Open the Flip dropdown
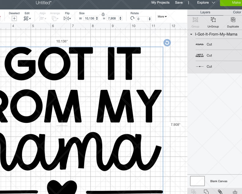The height and width of the screenshot is (194, 242). [67, 19]
